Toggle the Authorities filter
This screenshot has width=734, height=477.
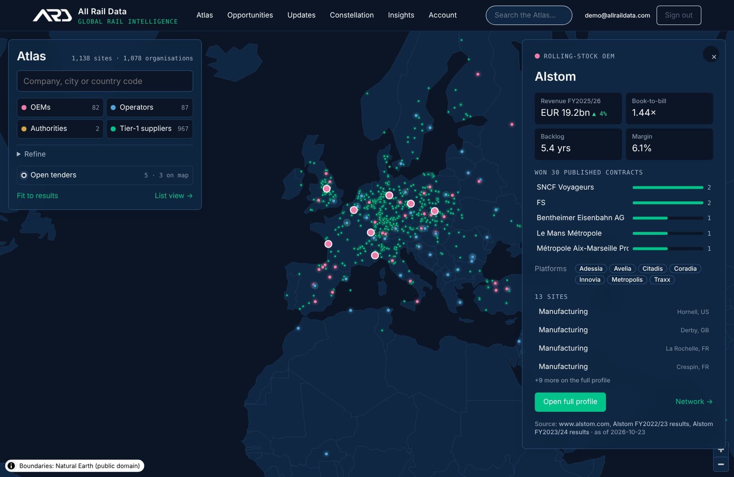60,128
